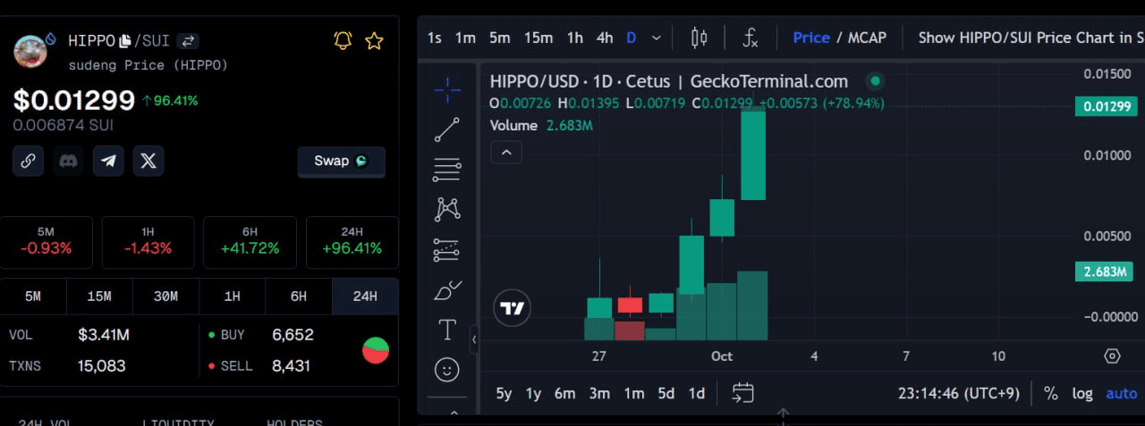Click the 24H +96.41% change card

tap(352, 242)
